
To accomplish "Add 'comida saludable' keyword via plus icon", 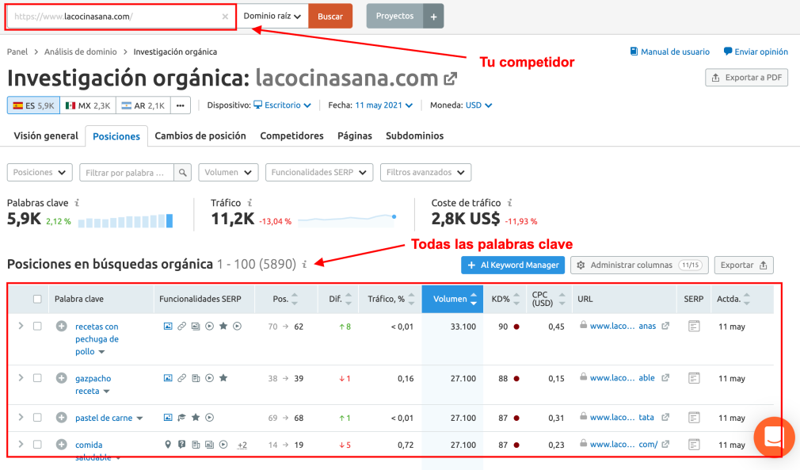I will pyautogui.click(x=61, y=445).
